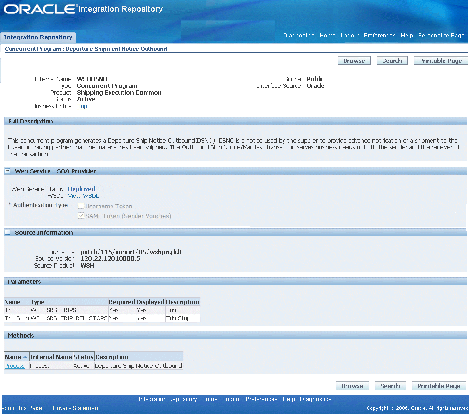Click the Public scope value
Viewport: 469px width, 414px height.
[315, 79]
